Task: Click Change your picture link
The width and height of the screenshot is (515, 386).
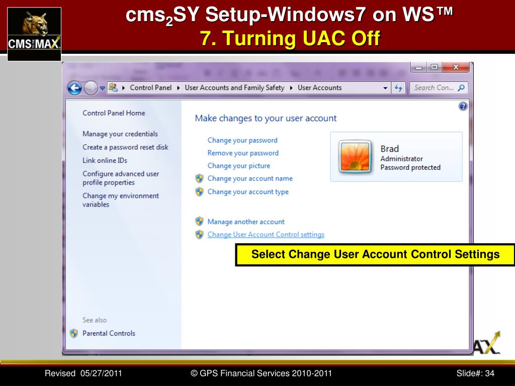Action: click(x=239, y=166)
